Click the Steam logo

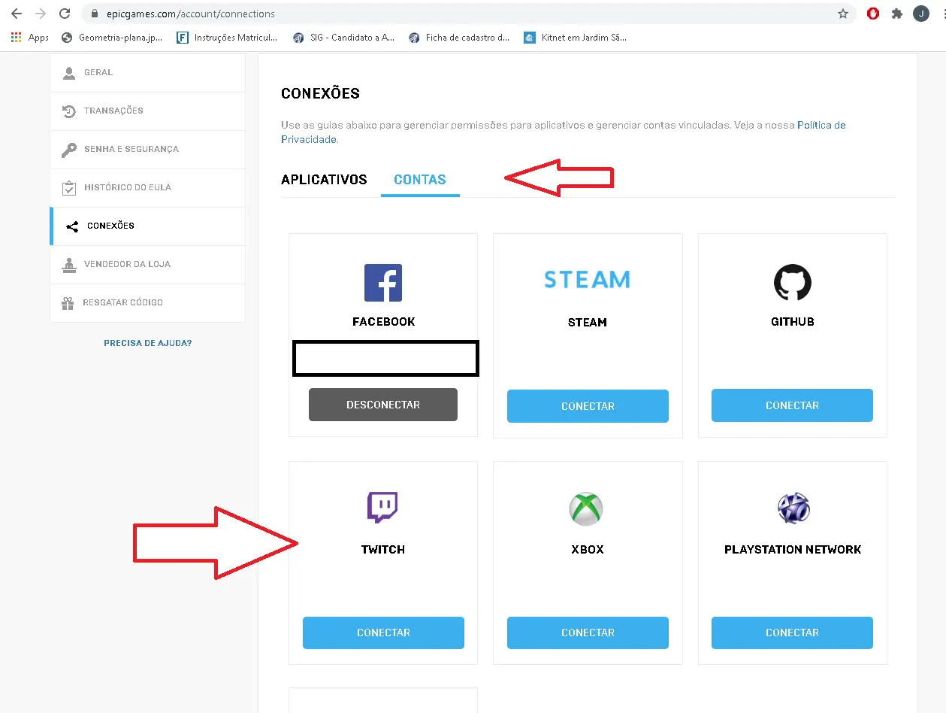588,280
